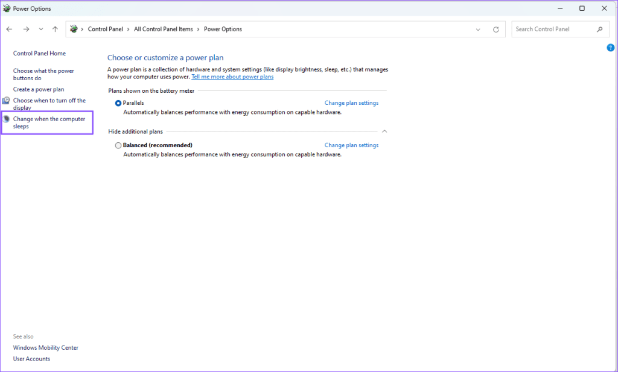Click All Control Panel Items breadcrumb

coord(164,28)
